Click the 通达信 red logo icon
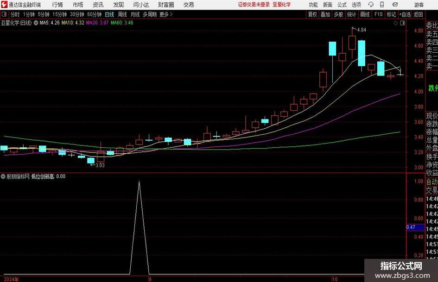This screenshot has height=282, width=438. 4,5
